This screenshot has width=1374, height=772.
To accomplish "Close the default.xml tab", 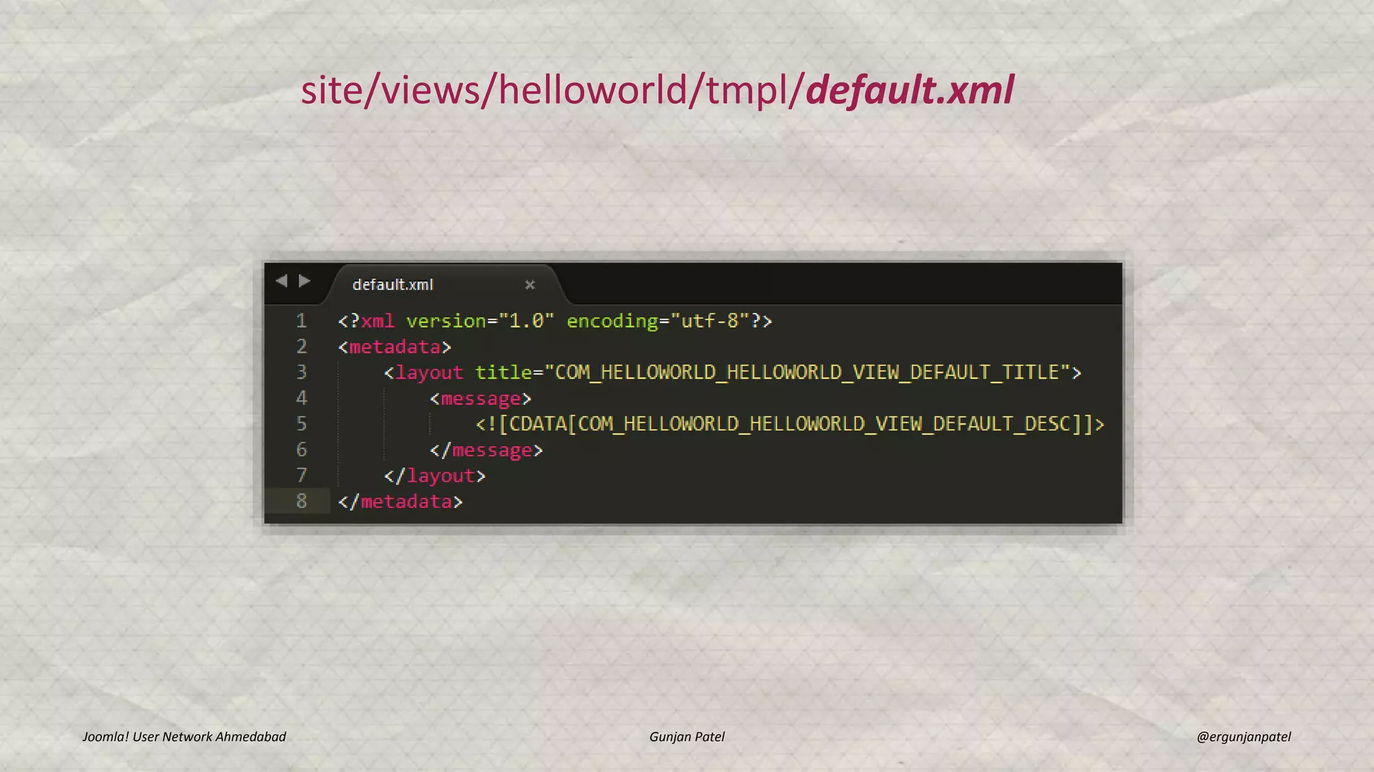I will click(530, 285).
